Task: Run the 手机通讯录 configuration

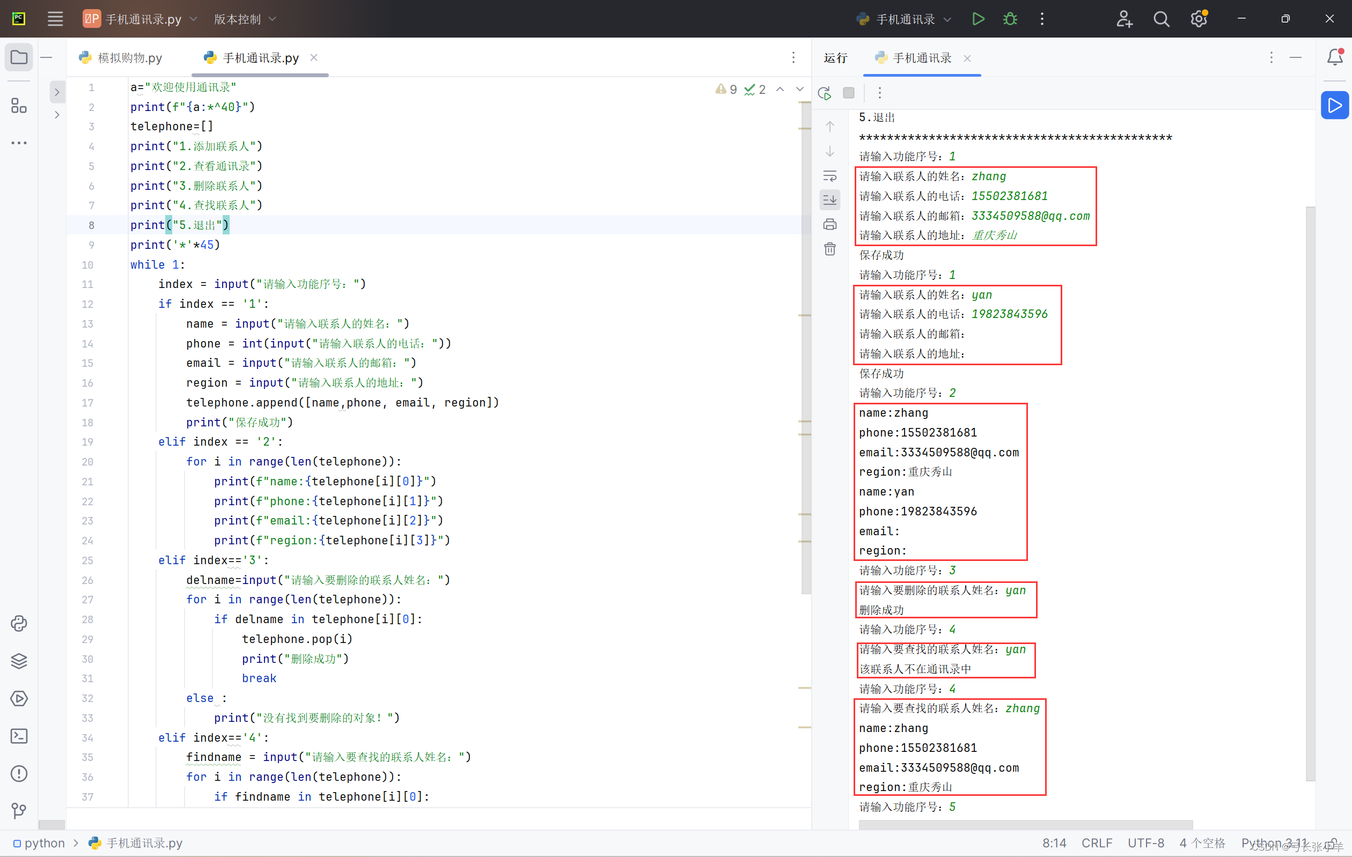Action: pyautogui.click(x=978, y=19)
